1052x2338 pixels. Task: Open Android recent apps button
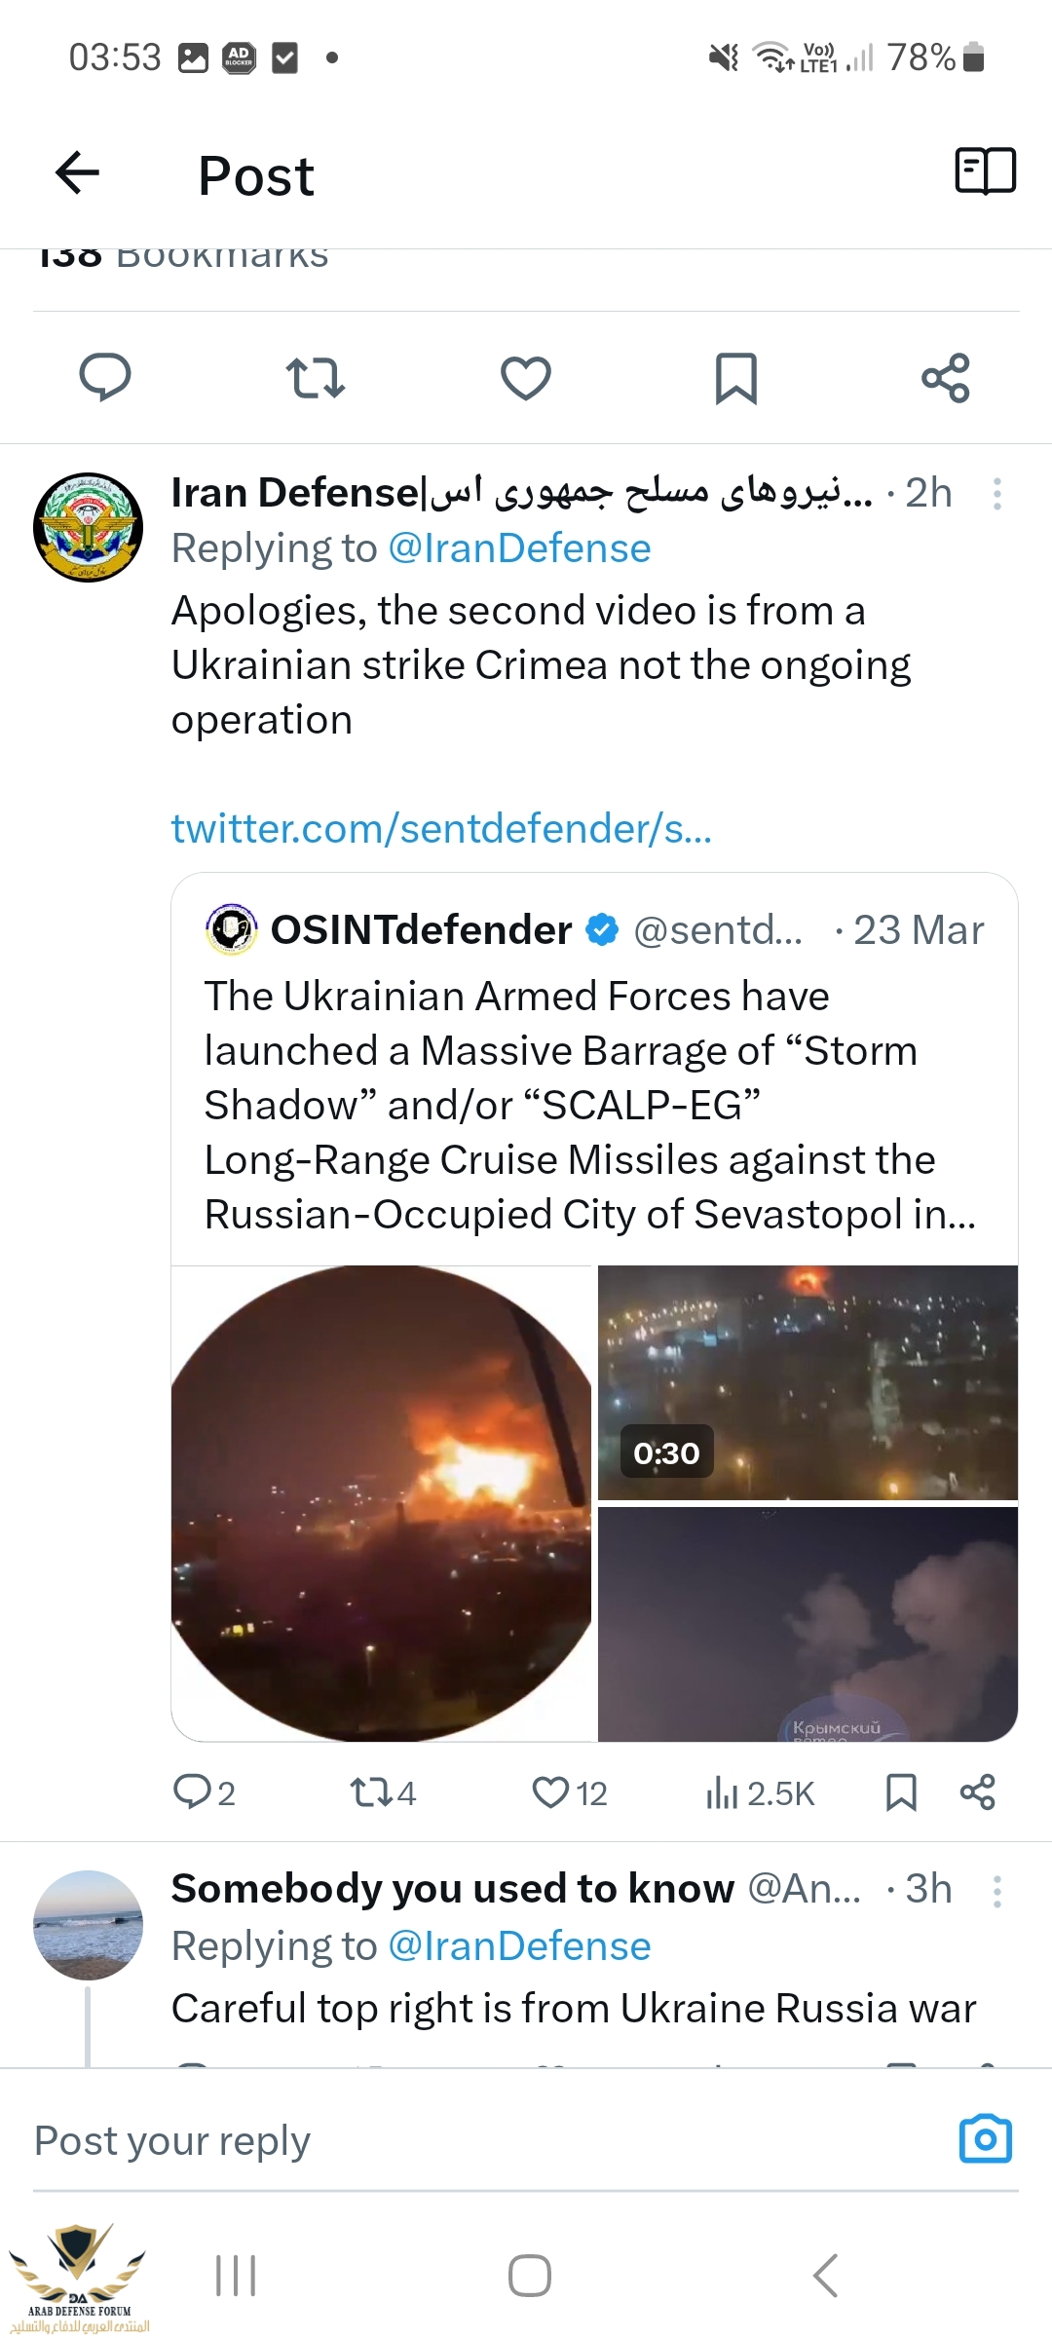click(235, 2276)
